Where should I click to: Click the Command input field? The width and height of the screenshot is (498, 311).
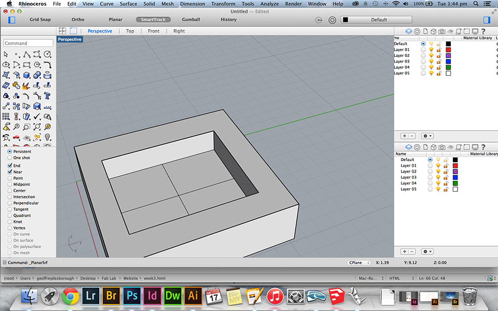coord(28,43)
